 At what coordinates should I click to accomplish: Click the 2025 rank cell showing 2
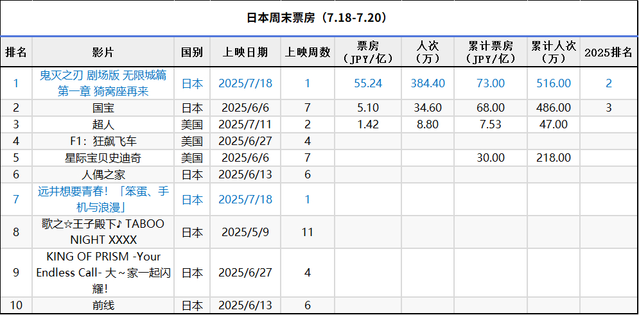tap(608, 83)
